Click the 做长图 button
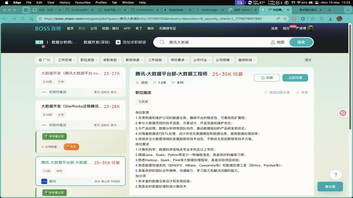Screen dimensions: 353x198 pyautogui.click(x=330, y=186)
